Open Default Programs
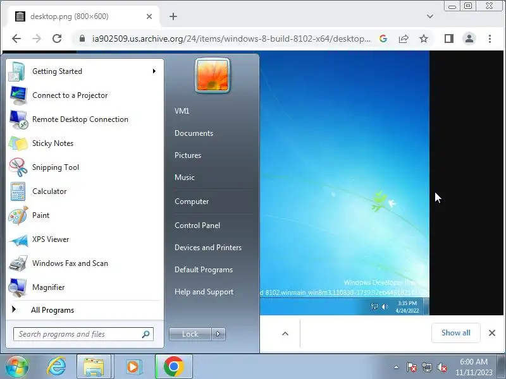The image size is (506, 379). [204, 270]
